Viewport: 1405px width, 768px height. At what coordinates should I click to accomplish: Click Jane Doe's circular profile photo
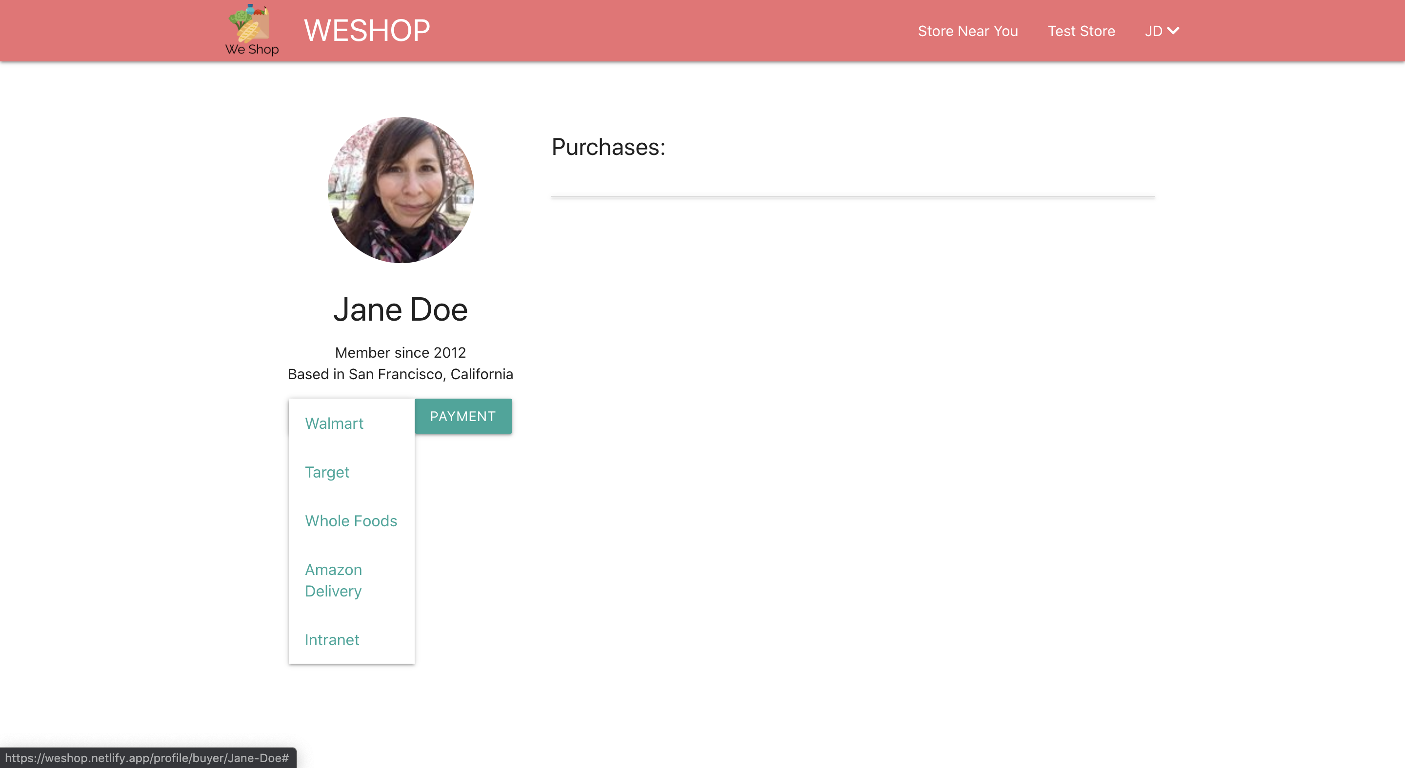[401, 190]
